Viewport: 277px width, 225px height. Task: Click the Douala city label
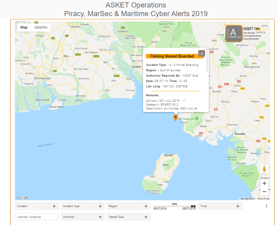240,134
